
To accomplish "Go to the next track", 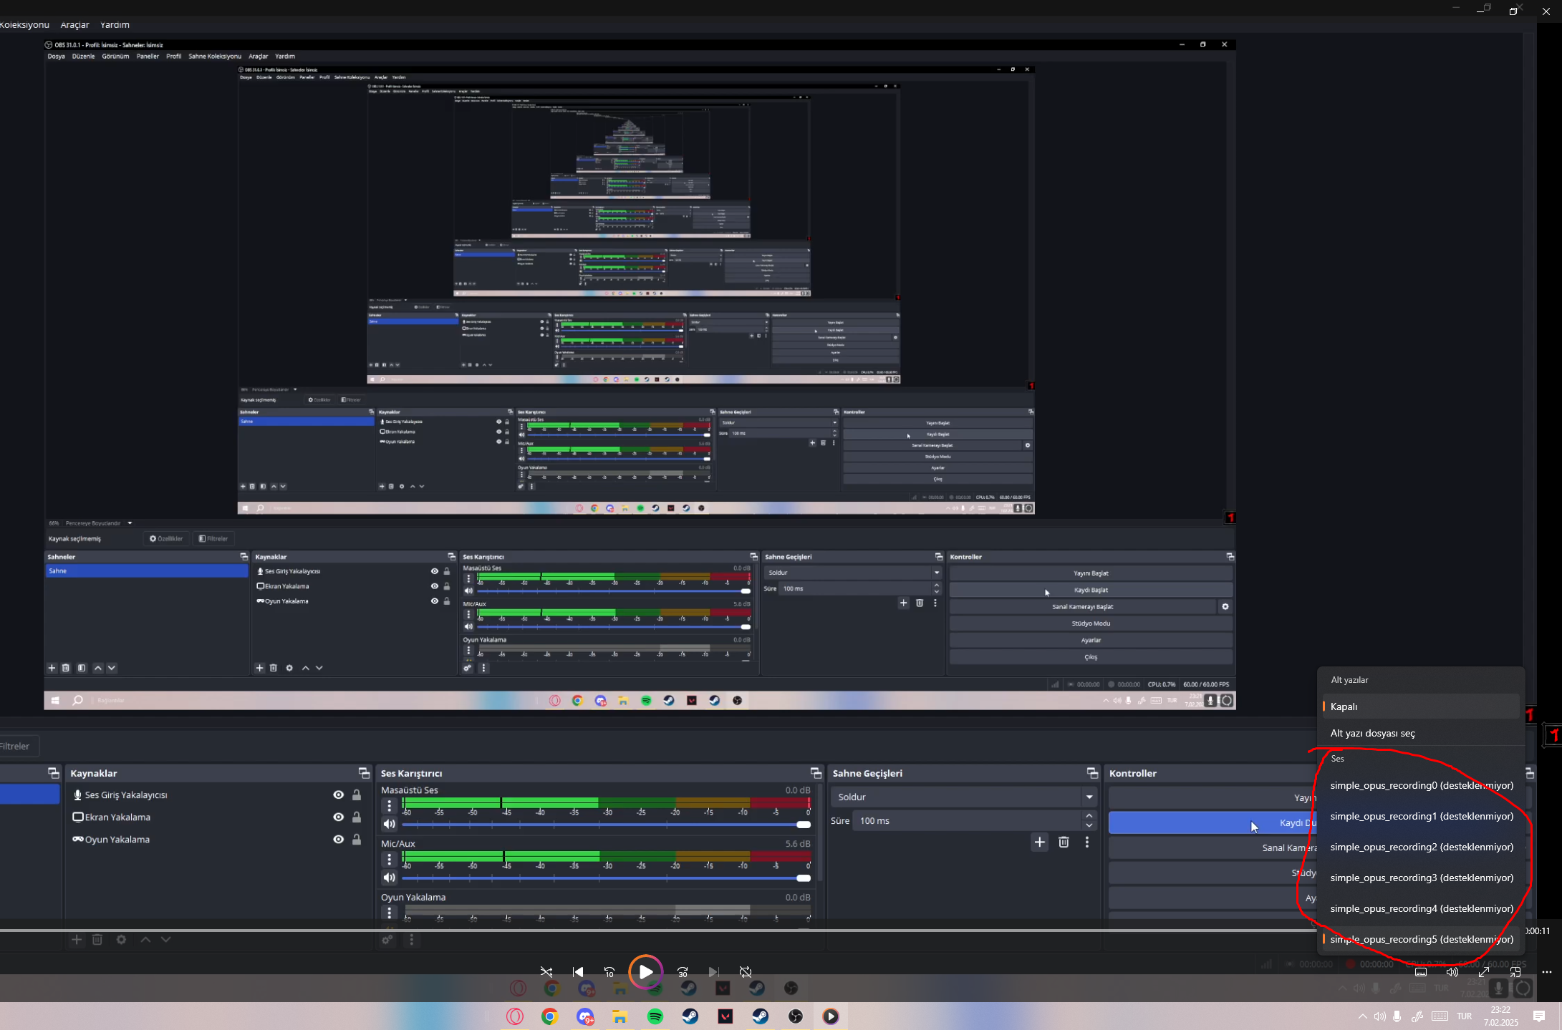I will click(x=714, y=972).
